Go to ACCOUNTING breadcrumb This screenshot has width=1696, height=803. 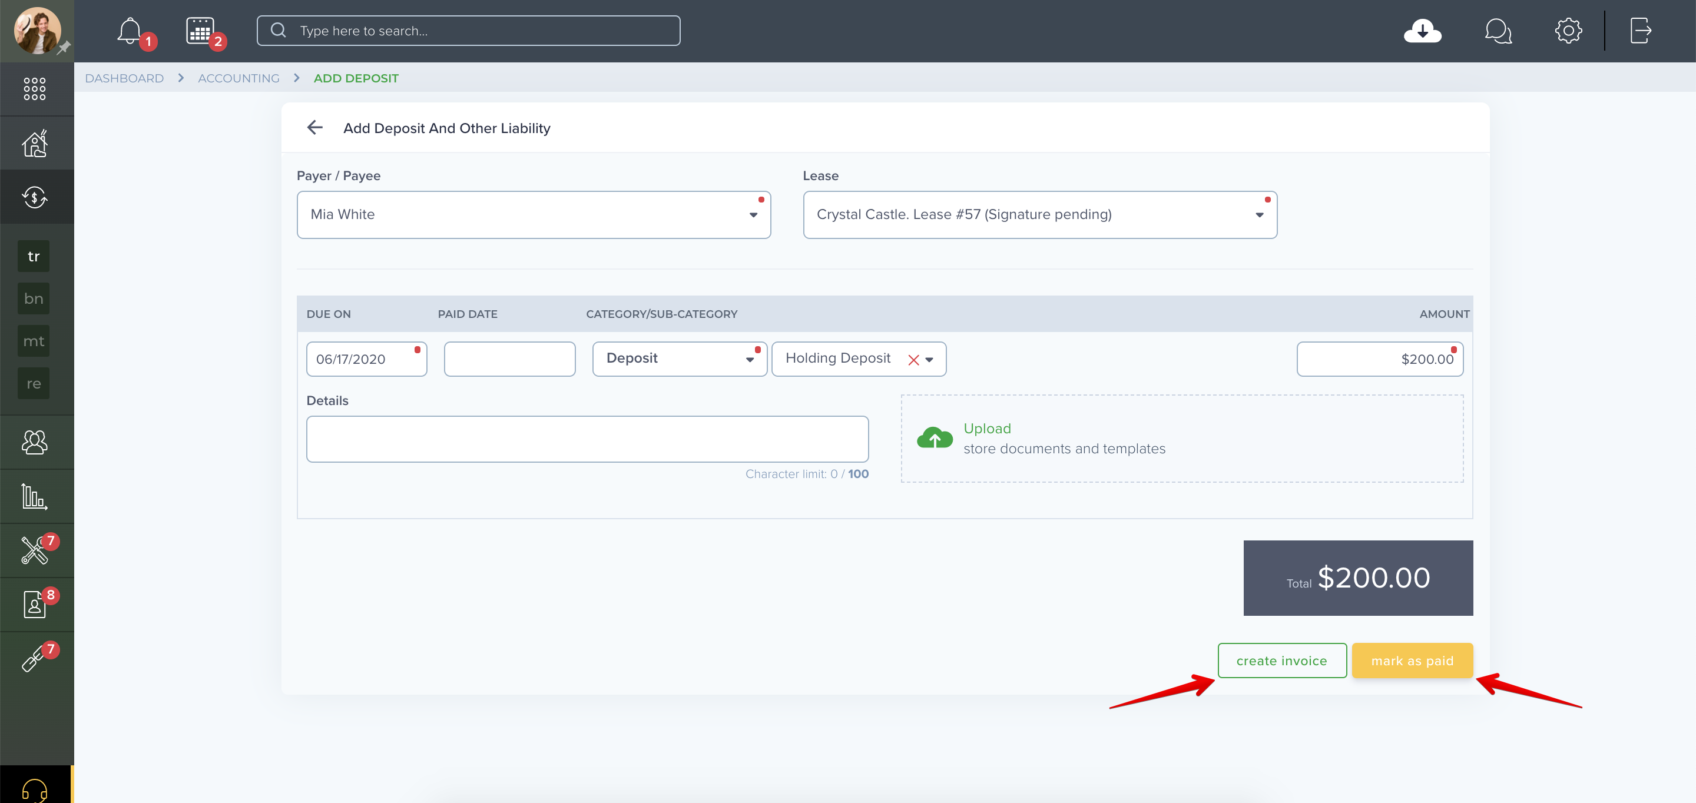click(238, 78)
